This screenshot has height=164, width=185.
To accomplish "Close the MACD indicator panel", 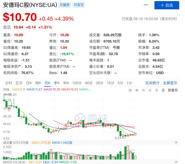I will click(x=176, y=162).
